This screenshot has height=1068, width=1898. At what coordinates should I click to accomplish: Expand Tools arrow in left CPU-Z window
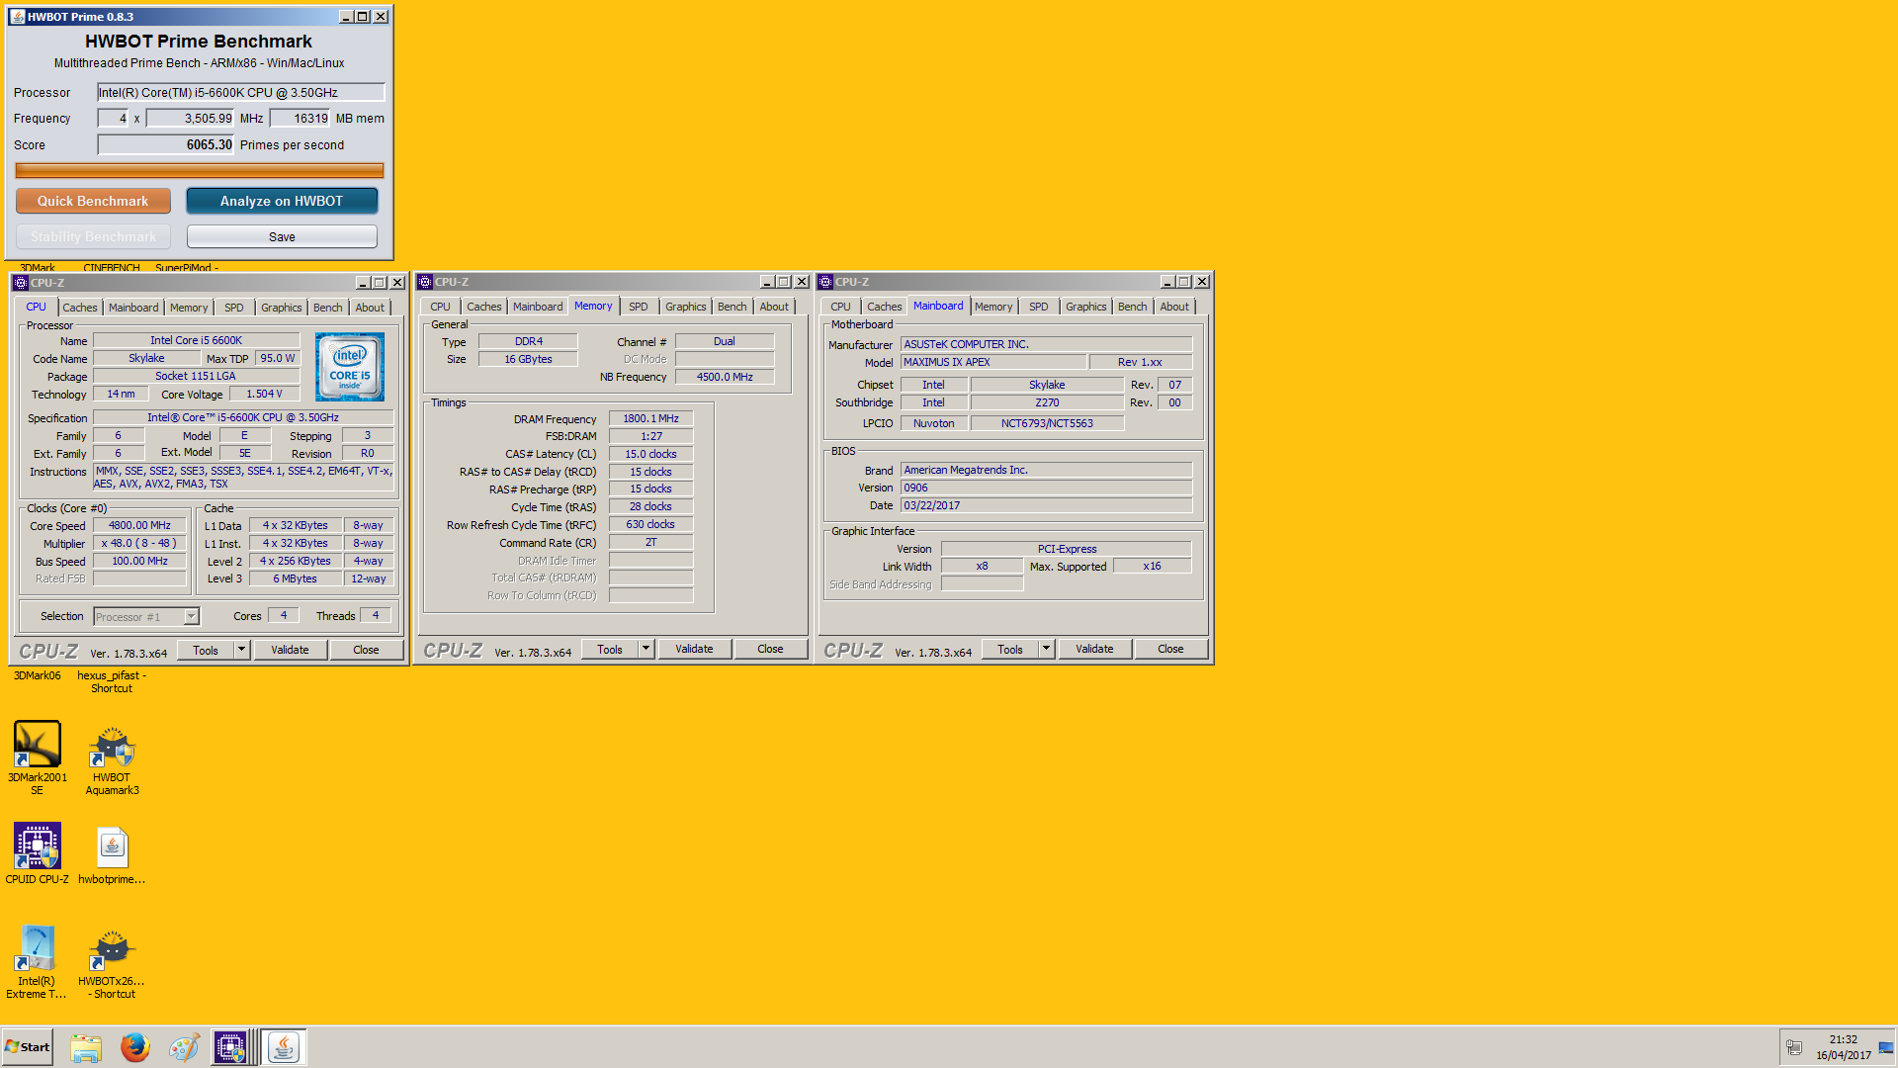241,650
